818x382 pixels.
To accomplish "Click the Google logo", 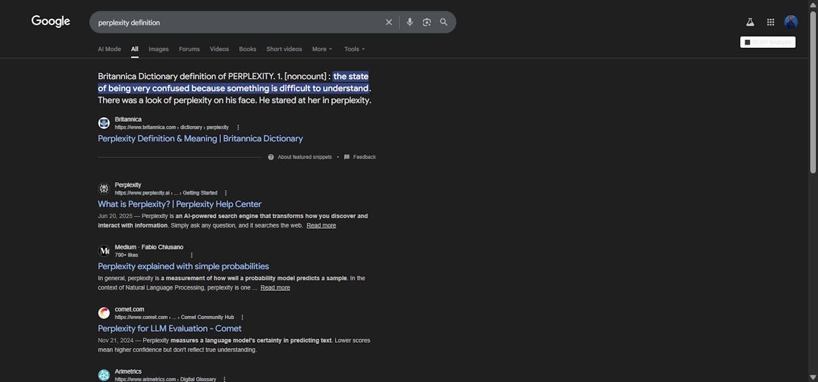I will [50, 22].
